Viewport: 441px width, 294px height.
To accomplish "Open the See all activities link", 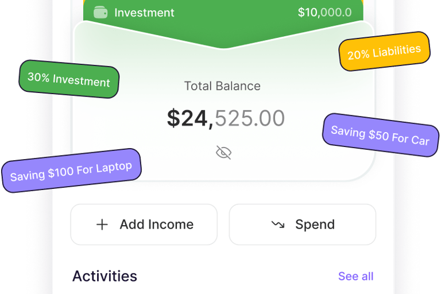I will (x=355, y=276).
